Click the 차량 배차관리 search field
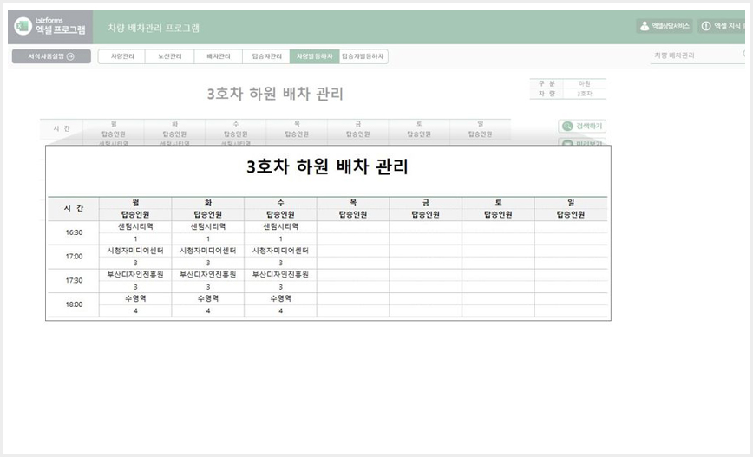 697,55
